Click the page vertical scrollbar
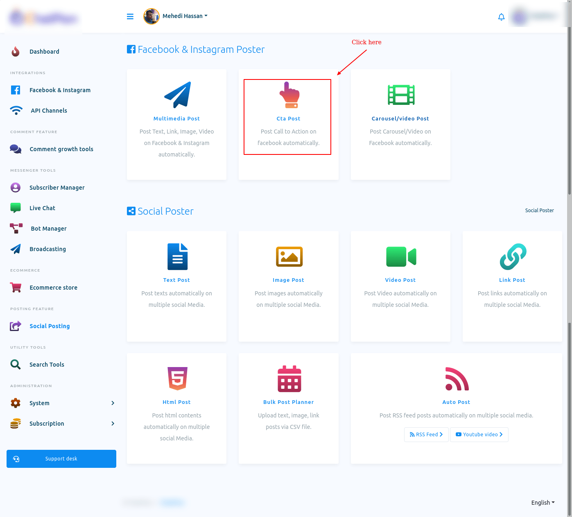 pyautogui.click(x=570, y=258)
